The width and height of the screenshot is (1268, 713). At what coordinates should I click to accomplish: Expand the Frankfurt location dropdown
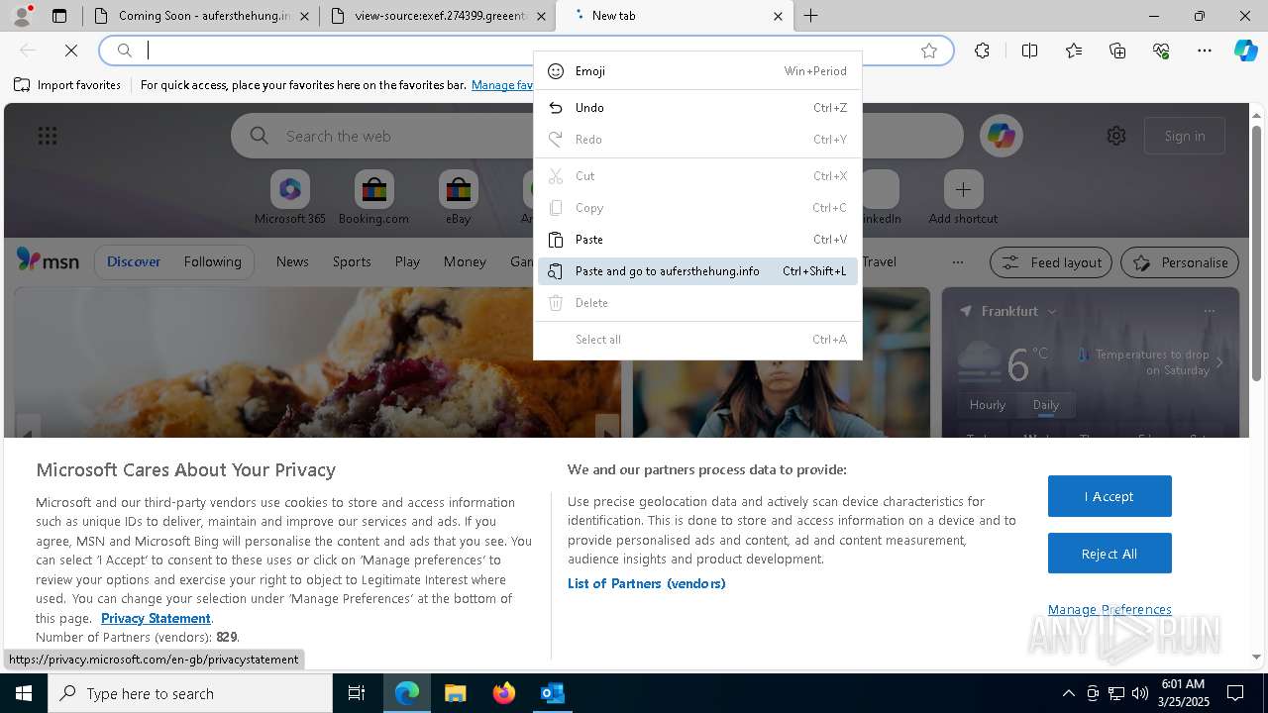point(1052,311)
